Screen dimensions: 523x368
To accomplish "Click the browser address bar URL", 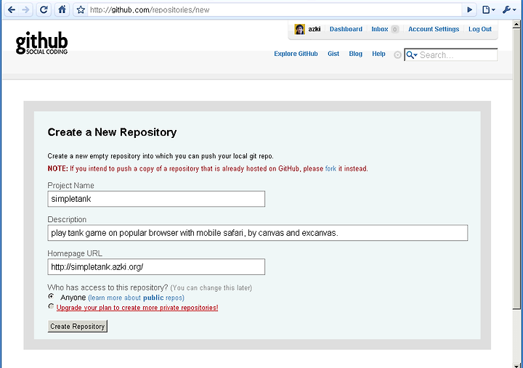I will 150,10.
